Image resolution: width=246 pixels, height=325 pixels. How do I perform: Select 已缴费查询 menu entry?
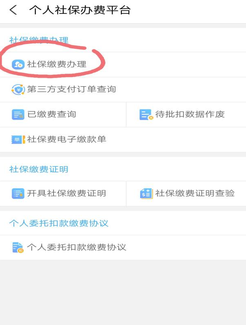[63, 115]
